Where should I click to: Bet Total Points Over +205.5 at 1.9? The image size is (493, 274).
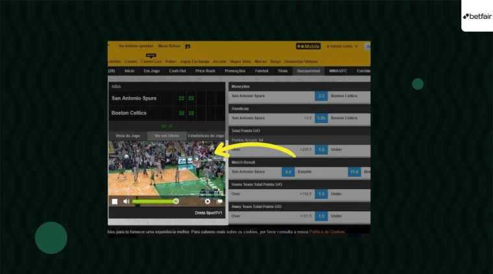point(321,150)
